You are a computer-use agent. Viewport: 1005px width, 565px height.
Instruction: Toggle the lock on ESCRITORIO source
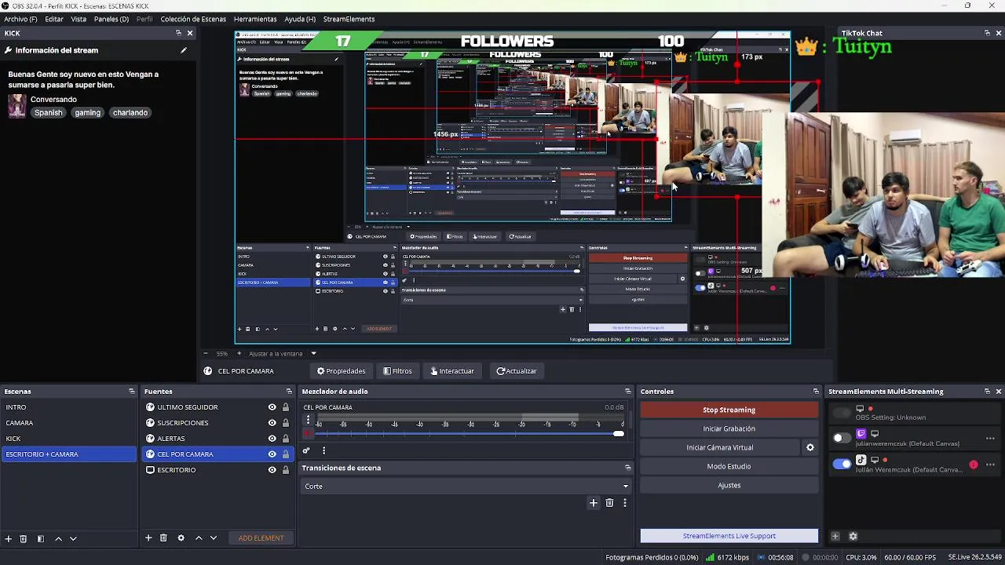[286, 470]
